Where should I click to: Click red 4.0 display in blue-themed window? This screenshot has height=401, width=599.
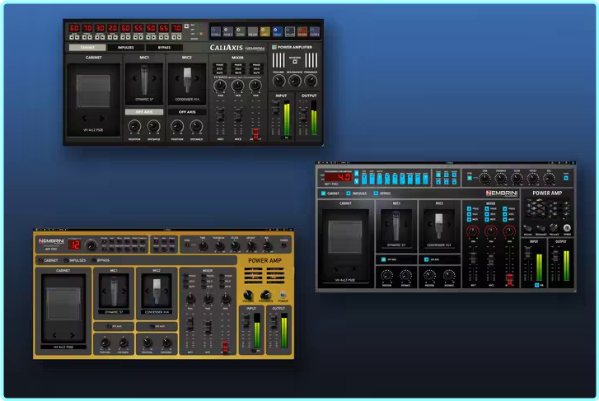(x=338, y=177)
